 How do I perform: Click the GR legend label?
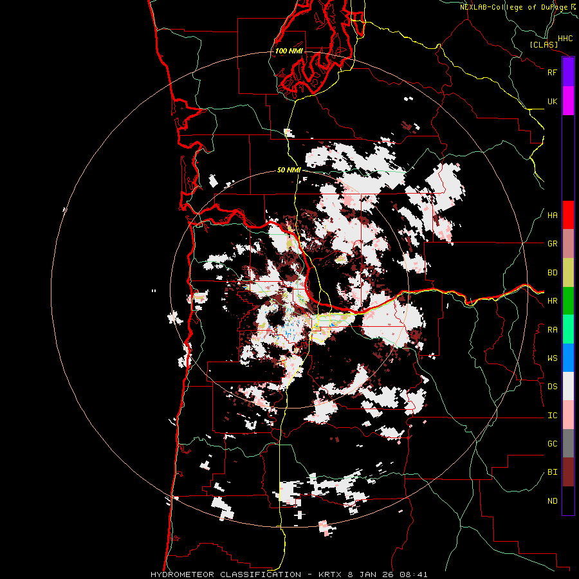(552, 244)
